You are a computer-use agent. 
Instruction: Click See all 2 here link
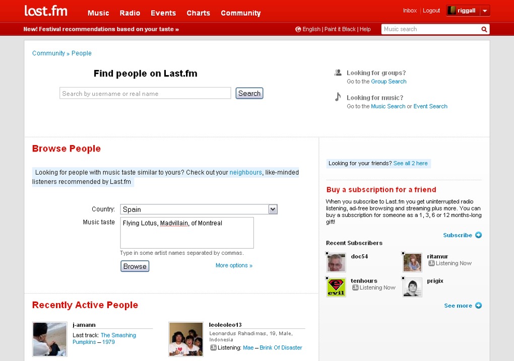pos(410,164)
